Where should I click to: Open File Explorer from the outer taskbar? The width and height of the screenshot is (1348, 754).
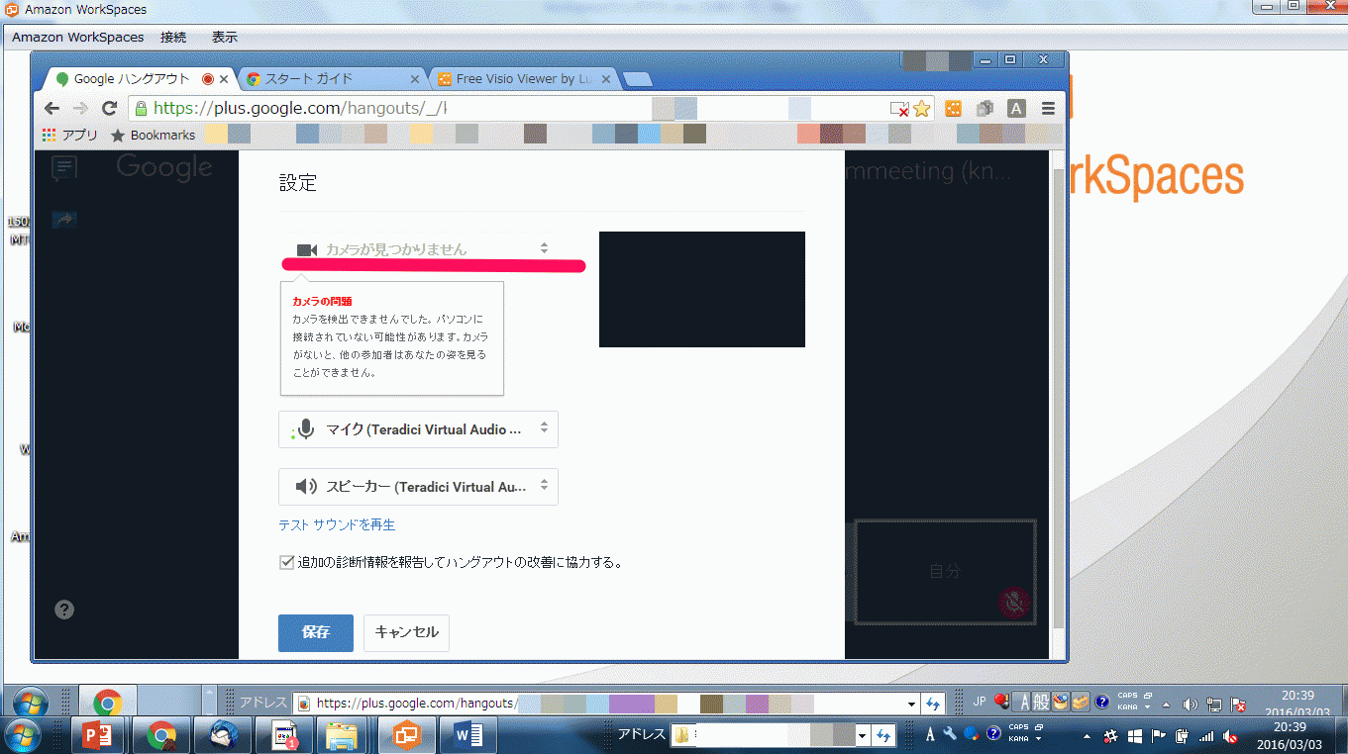(341, 735)
